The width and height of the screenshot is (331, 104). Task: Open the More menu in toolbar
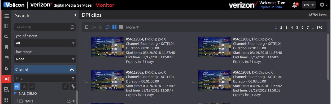click(132, 27)
